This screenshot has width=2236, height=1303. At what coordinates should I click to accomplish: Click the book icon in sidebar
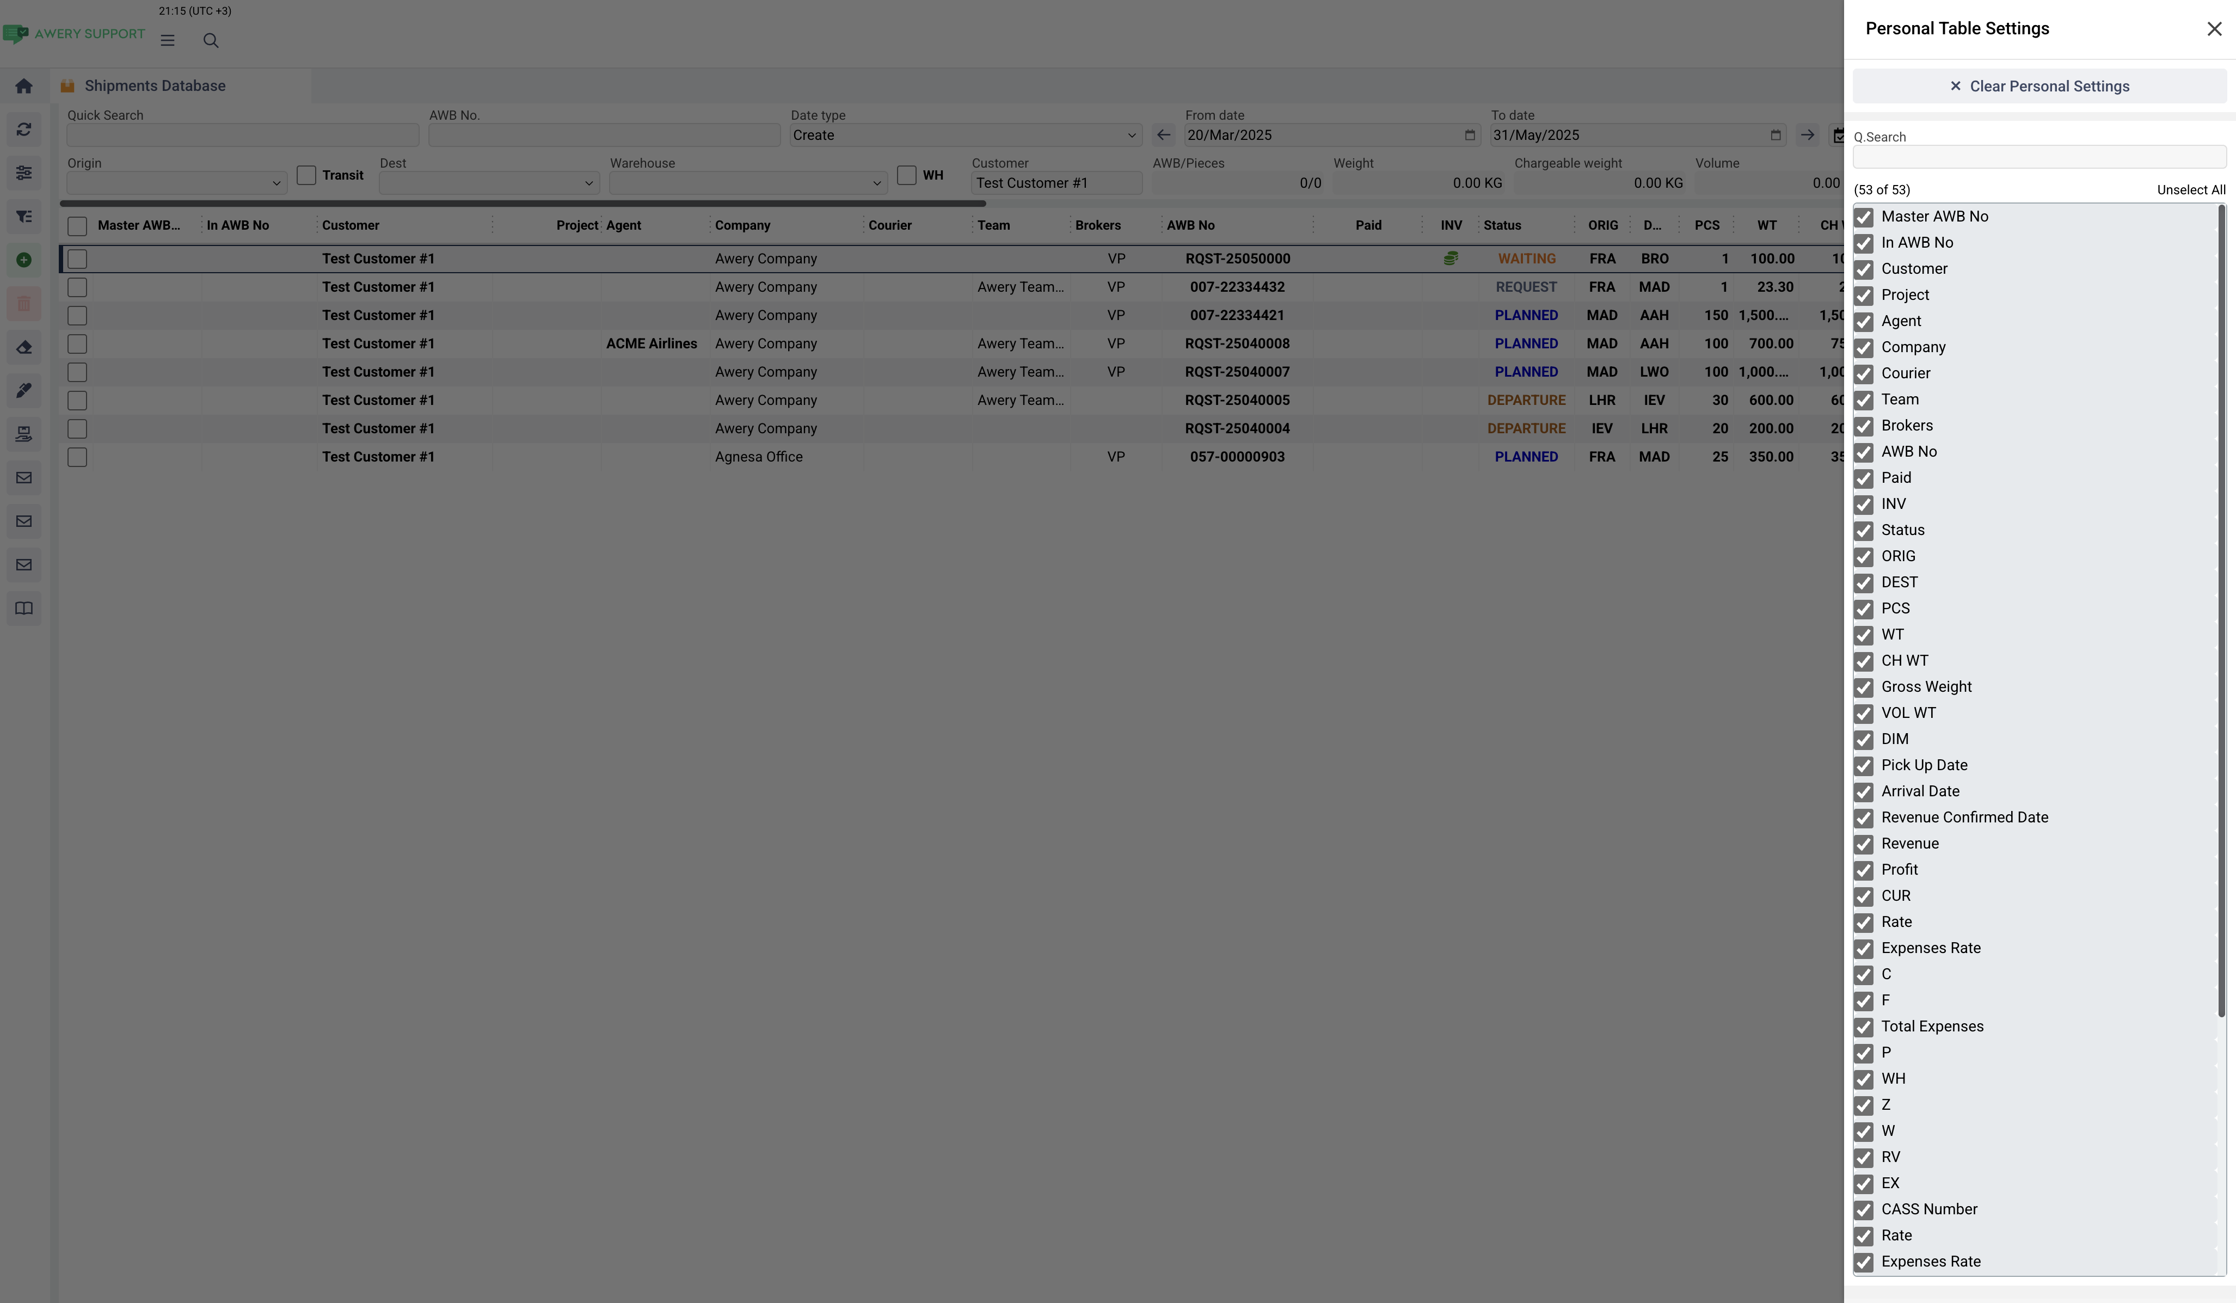point(24,609)
